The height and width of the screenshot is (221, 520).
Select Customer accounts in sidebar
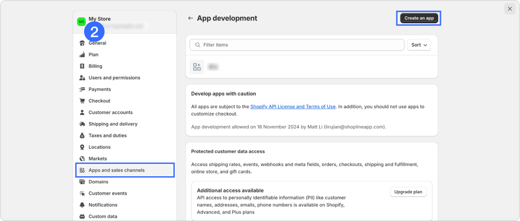coord(110,112)
